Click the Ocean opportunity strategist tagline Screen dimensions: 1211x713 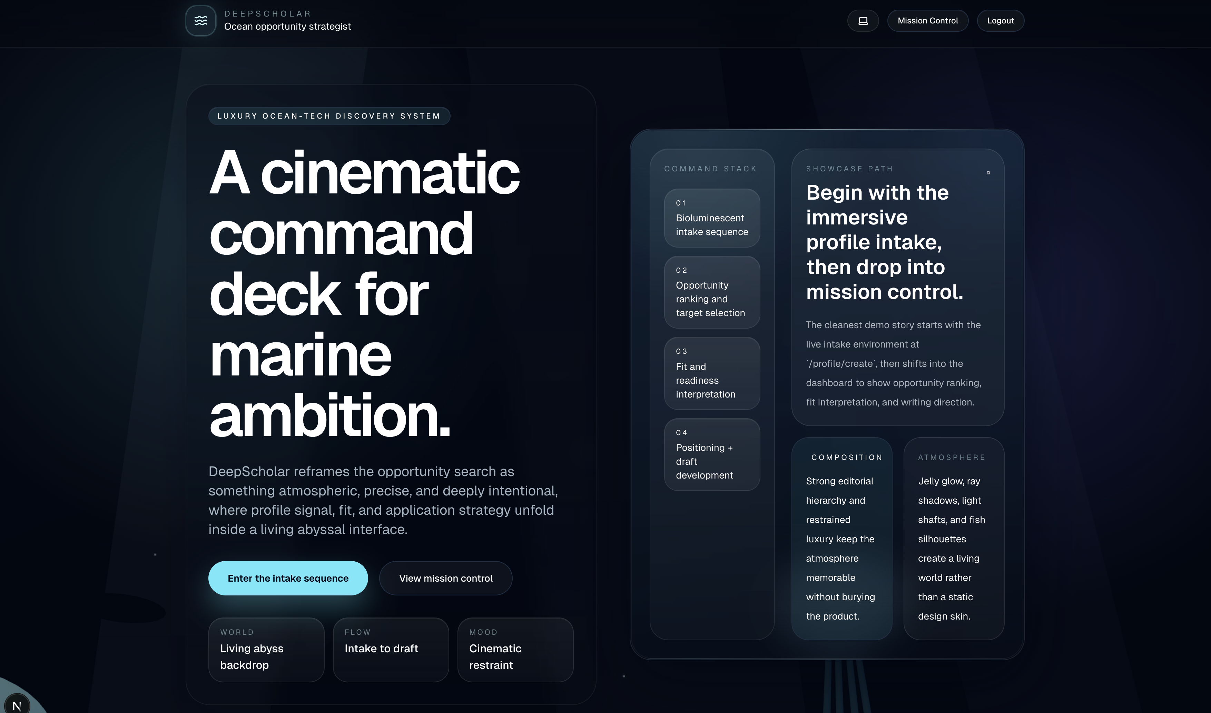pos(287,27)
